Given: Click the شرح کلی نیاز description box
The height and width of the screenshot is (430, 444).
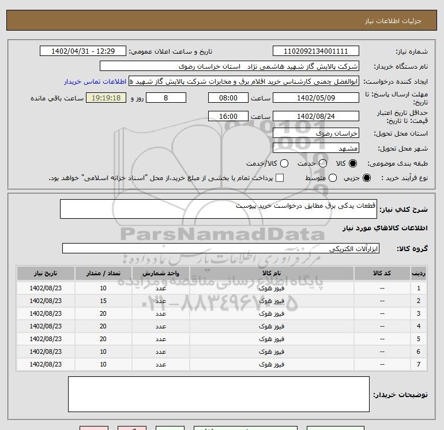Looking at the screenshot, I should coord(219,209).
